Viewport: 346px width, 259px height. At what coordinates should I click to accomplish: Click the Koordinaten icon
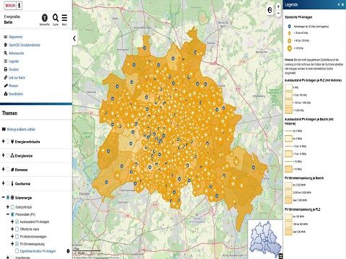6,94
